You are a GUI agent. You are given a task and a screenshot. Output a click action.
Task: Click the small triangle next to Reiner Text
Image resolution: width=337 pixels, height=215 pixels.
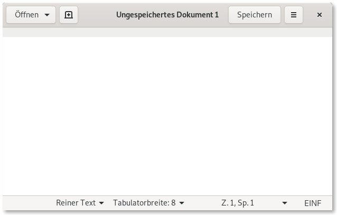click(x=101, y=203)
